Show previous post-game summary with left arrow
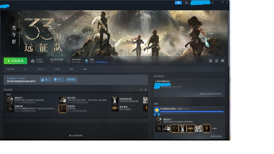Viewport: 274px width, 154px height. pyautogui.click(x=137, y=90)
